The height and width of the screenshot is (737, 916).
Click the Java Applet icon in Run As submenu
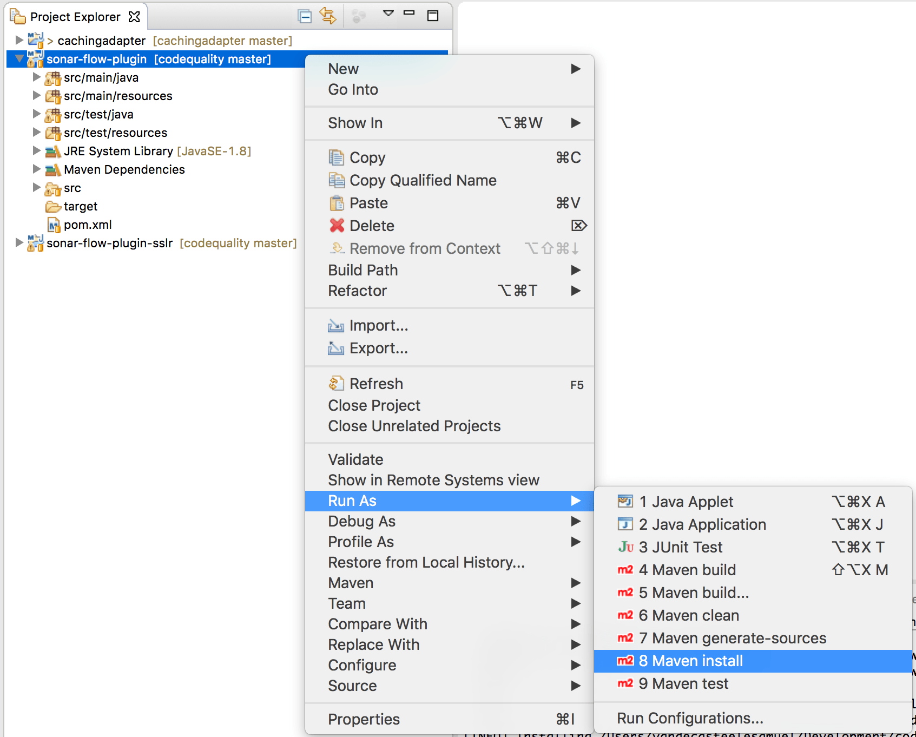click(x=625, y=502)
